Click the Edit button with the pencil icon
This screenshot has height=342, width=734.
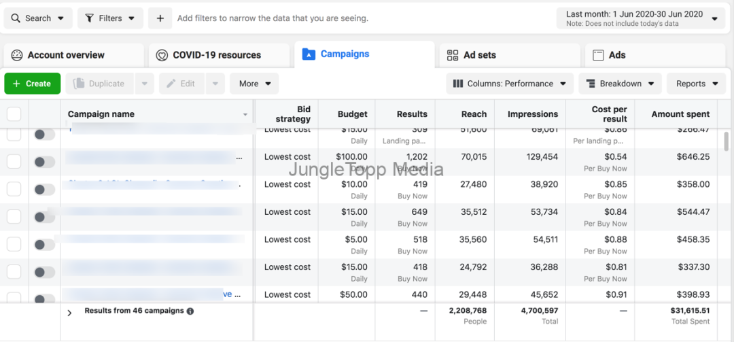[181, 84]
